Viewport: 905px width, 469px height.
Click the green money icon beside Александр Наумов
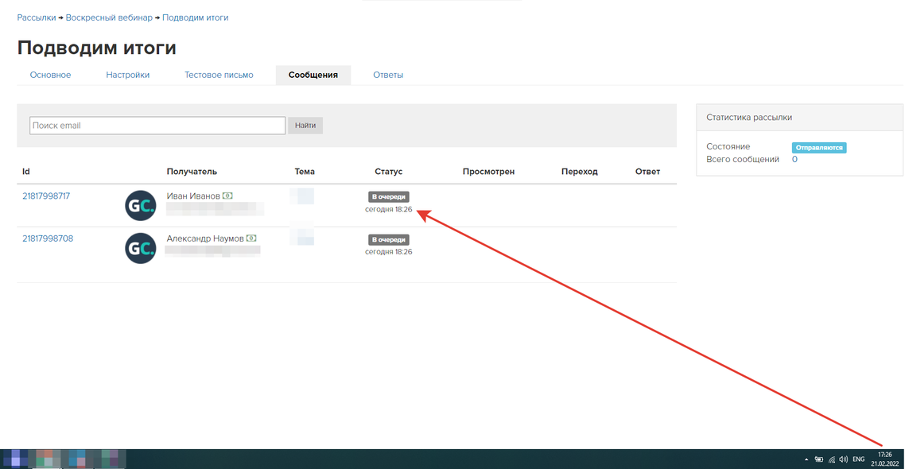(x=251, y=238)
